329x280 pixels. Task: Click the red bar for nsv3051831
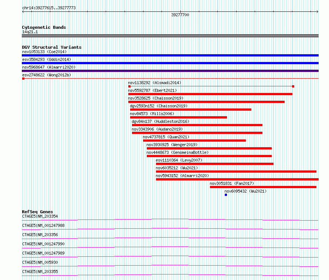[263, 187]
